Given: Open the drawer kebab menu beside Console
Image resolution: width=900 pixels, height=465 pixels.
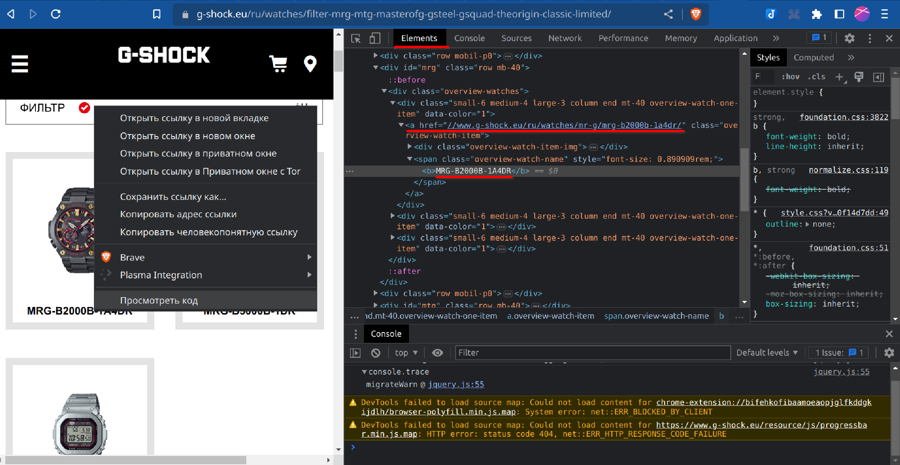Looking at the screenshot, I should pos(356,334).
